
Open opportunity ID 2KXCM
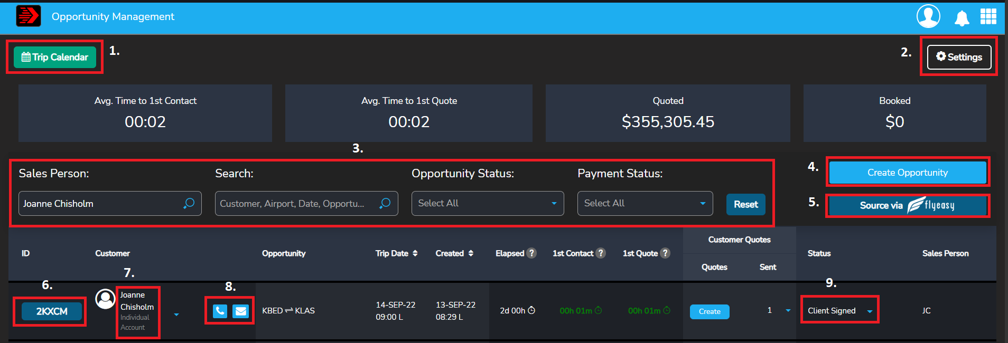52,311
